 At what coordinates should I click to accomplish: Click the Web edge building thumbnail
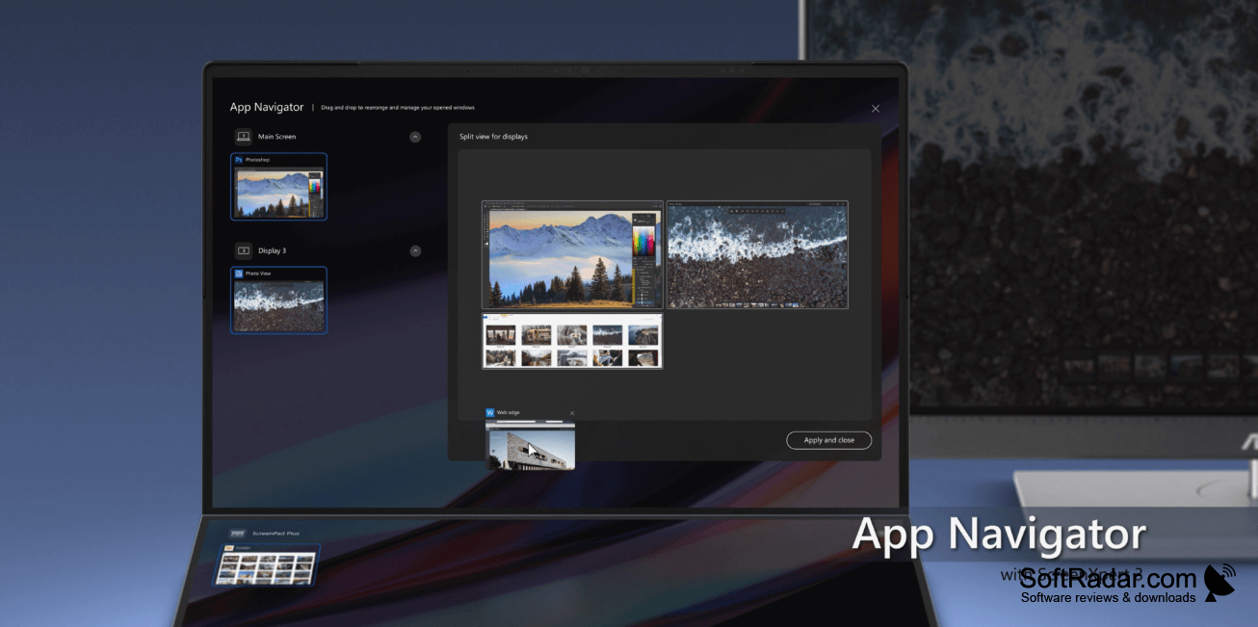coord(531,445)
